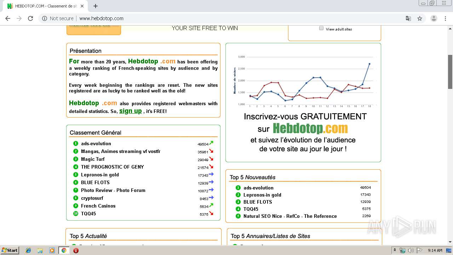Click the blue steady arrow beside cryptosurf
The width and height of the screenshot is (453, 255).
tap(211, 198)
